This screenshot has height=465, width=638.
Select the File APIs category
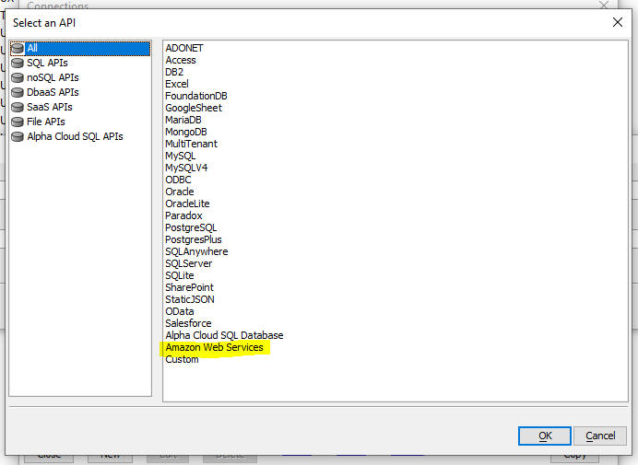46,122
